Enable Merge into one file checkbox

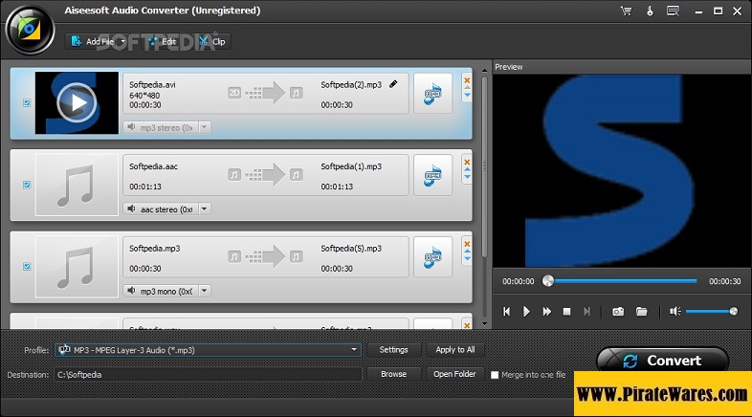(x=495, y=375)
